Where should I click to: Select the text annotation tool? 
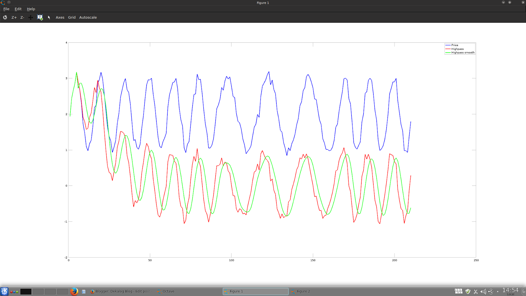40,17
